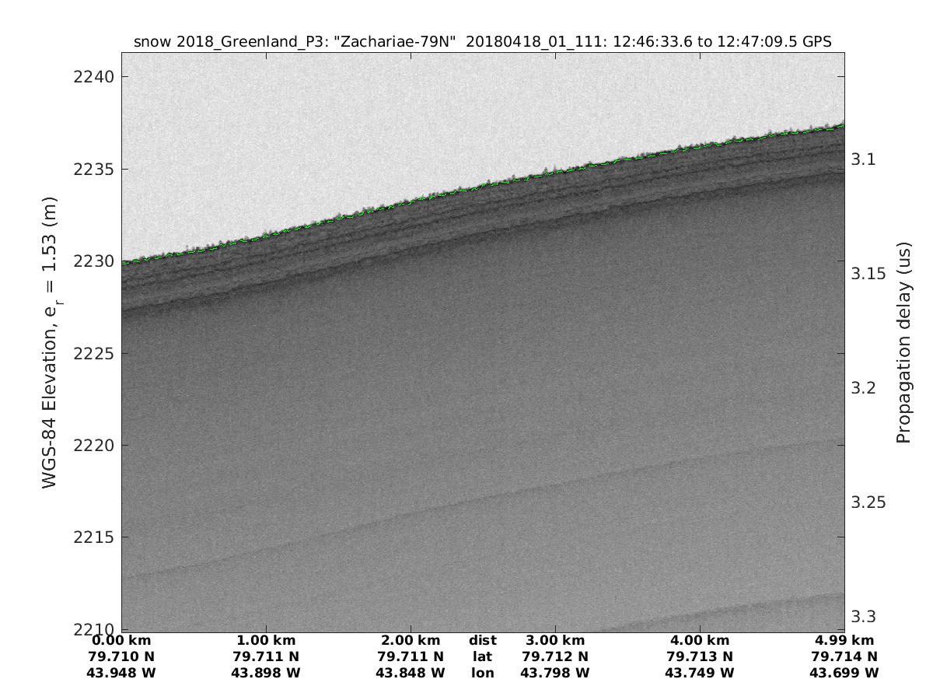Click latitude label "79.713 N"
The image size is (933, 700).
pyautogui.click(x=700, y=656)
